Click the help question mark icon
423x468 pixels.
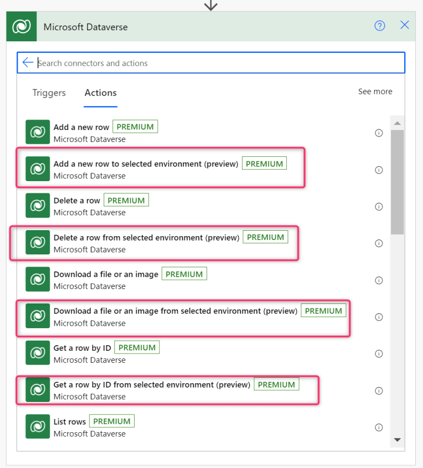point(379,25)
